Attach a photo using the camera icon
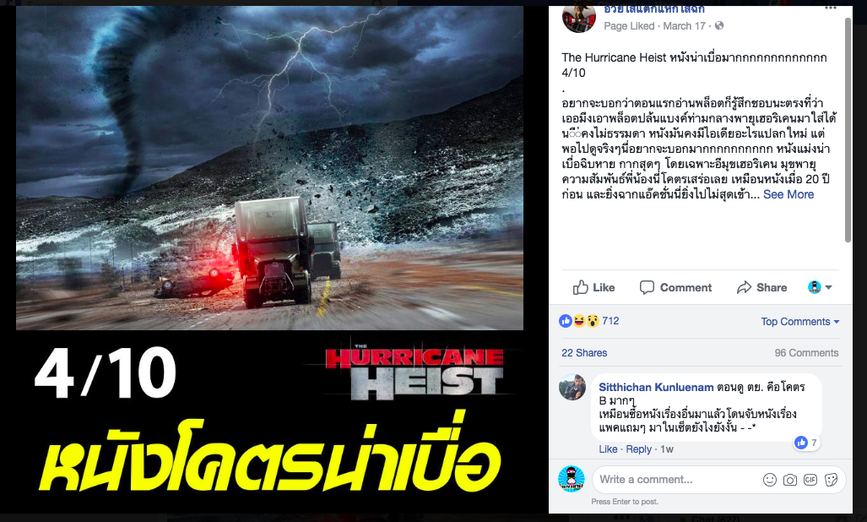Image resolution: width=867 pixels, height=522 pixels. 790,480
